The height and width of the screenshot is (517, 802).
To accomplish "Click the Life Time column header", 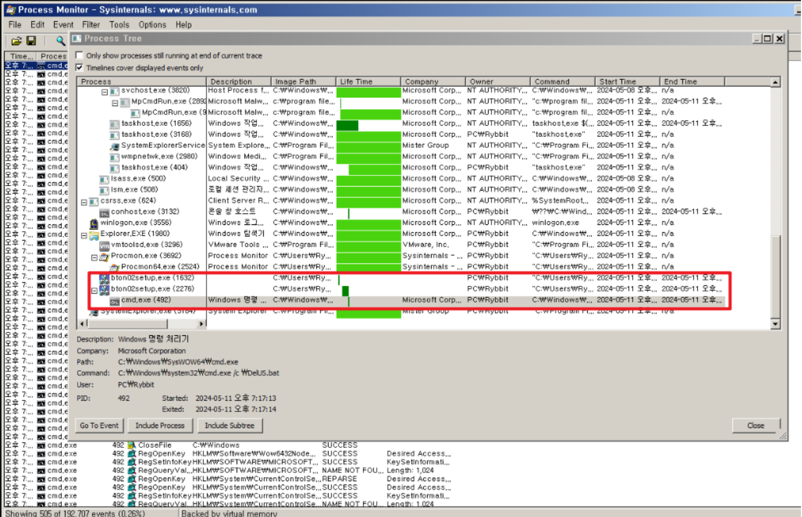I will point(368,81).
